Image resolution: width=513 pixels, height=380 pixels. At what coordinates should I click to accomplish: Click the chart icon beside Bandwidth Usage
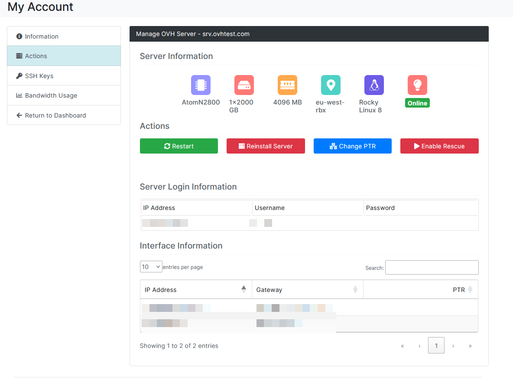click(x=19, y=95)
